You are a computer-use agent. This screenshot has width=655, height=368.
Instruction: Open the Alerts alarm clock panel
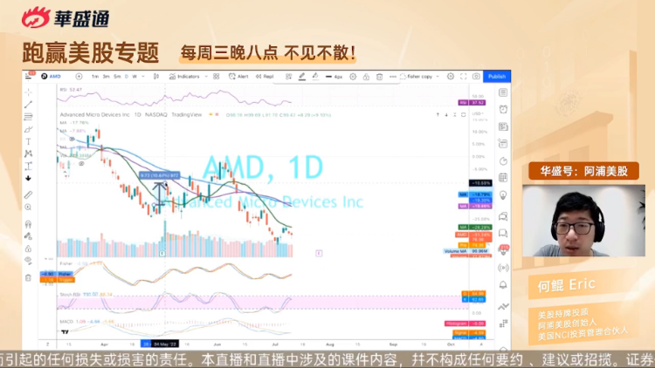pos(503,109)
